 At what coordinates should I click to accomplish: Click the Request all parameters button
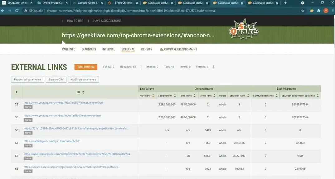(27, 80)
